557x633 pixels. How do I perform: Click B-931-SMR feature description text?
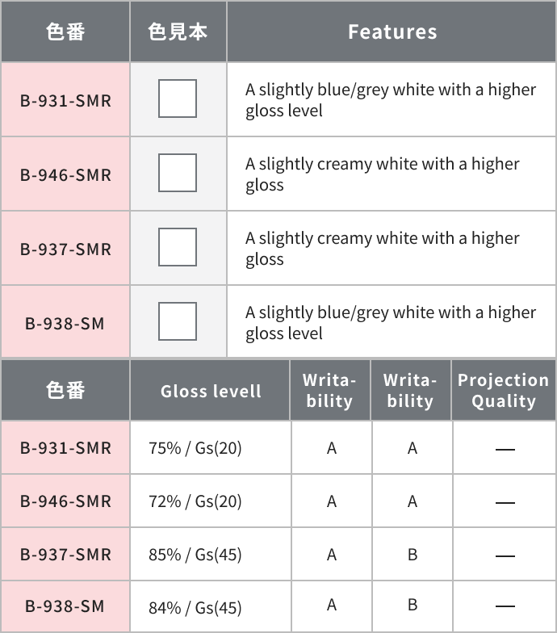pyautogui.click(x=391, y=100)
